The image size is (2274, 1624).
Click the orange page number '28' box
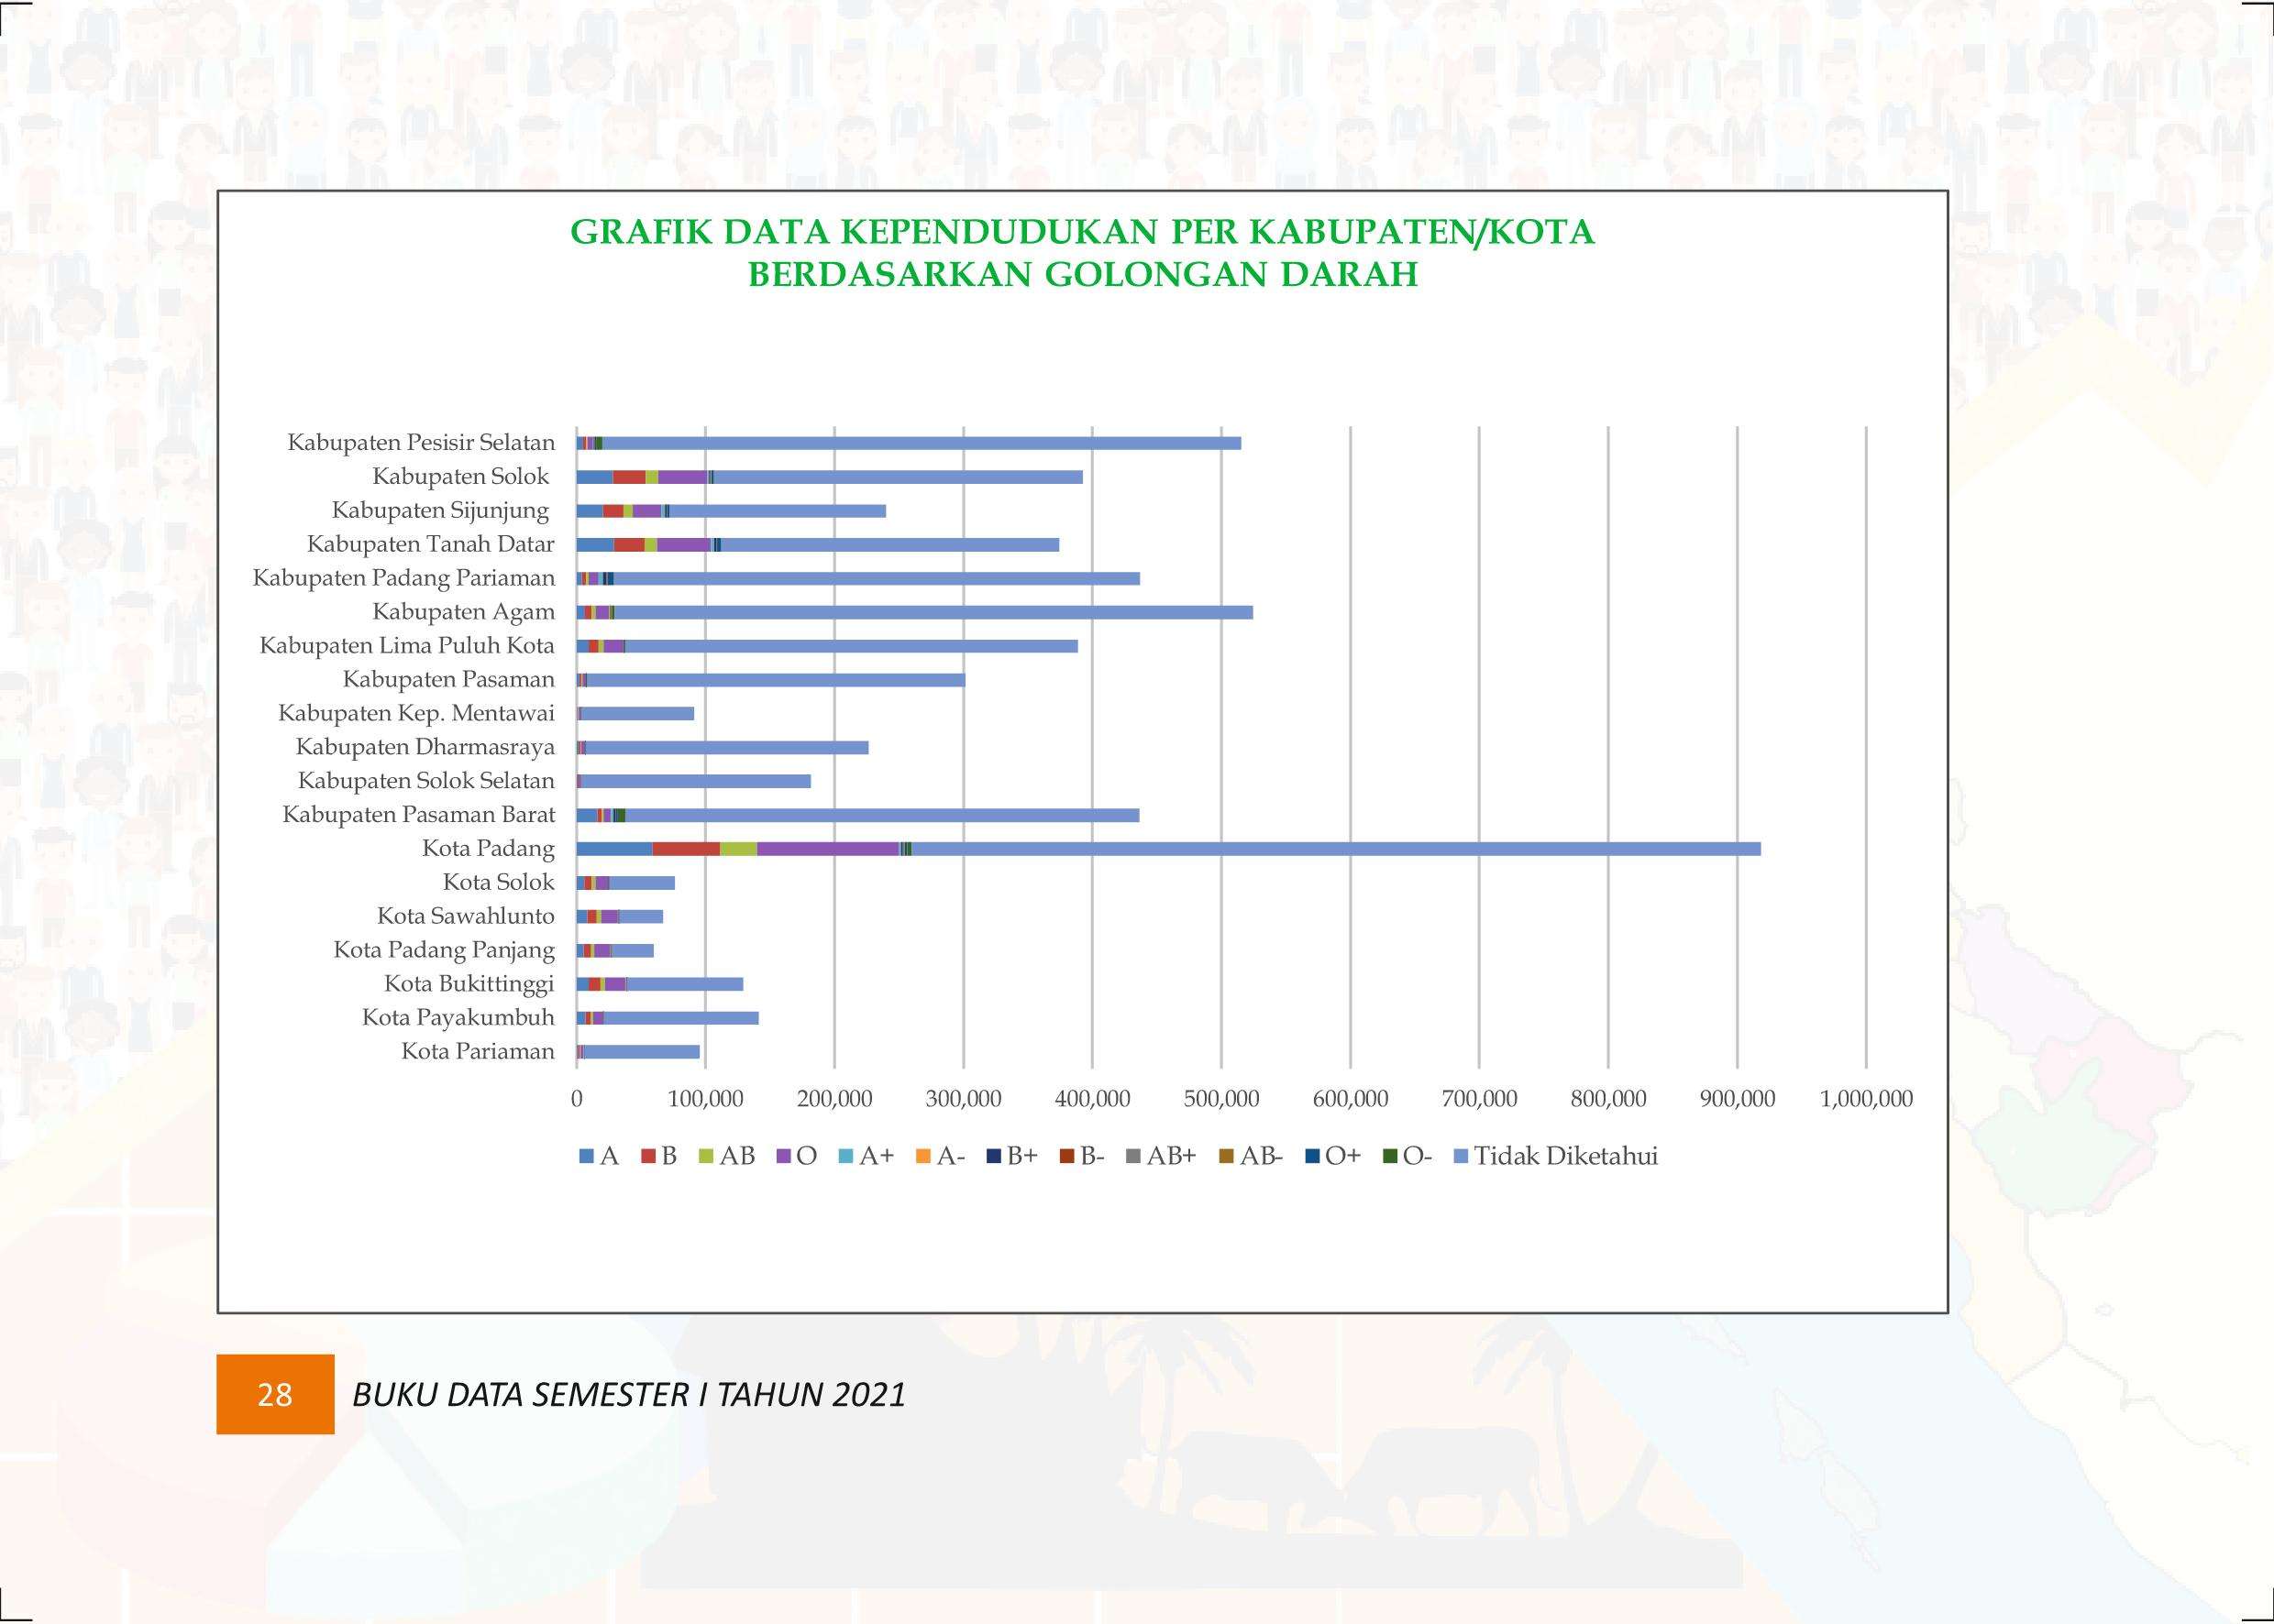[275, 1394]
